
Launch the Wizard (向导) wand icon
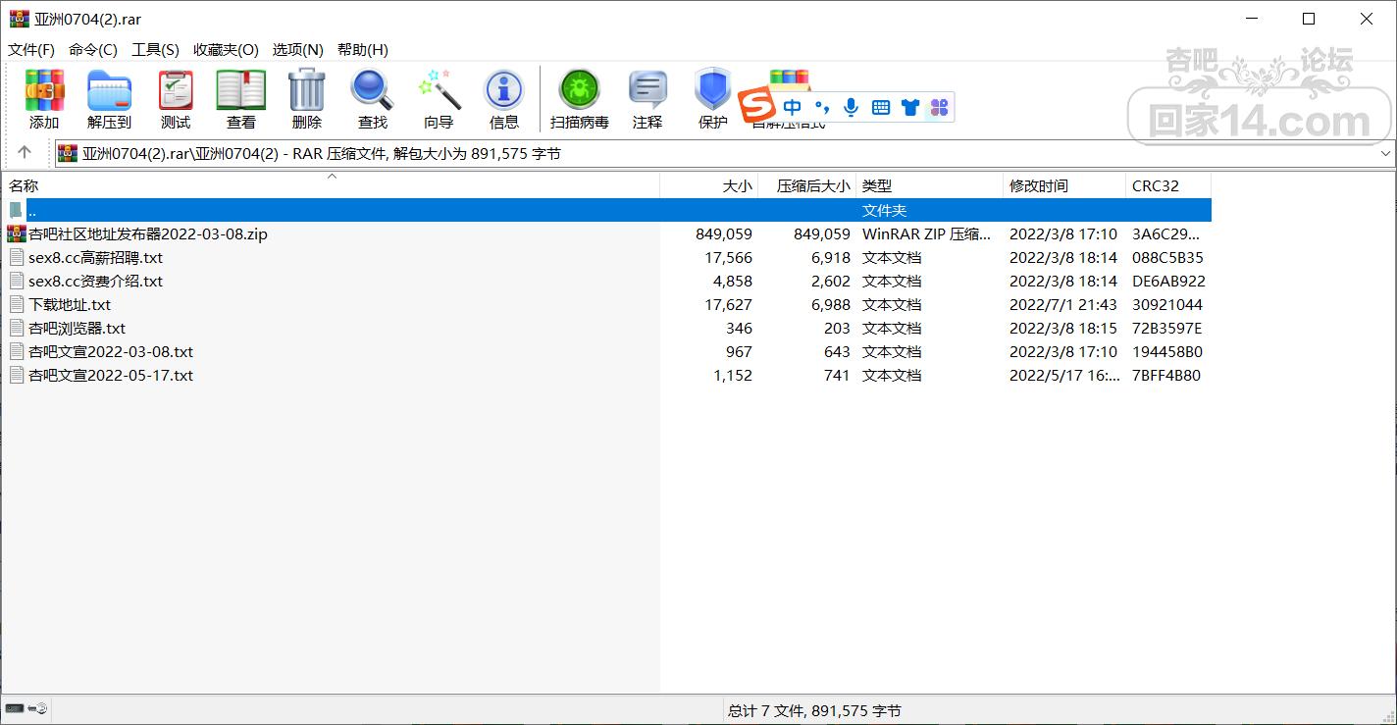tap(439, 98)
